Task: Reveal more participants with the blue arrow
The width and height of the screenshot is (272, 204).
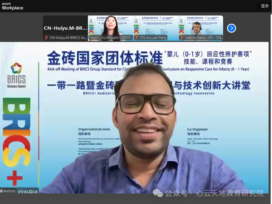Action: point(231,28)
